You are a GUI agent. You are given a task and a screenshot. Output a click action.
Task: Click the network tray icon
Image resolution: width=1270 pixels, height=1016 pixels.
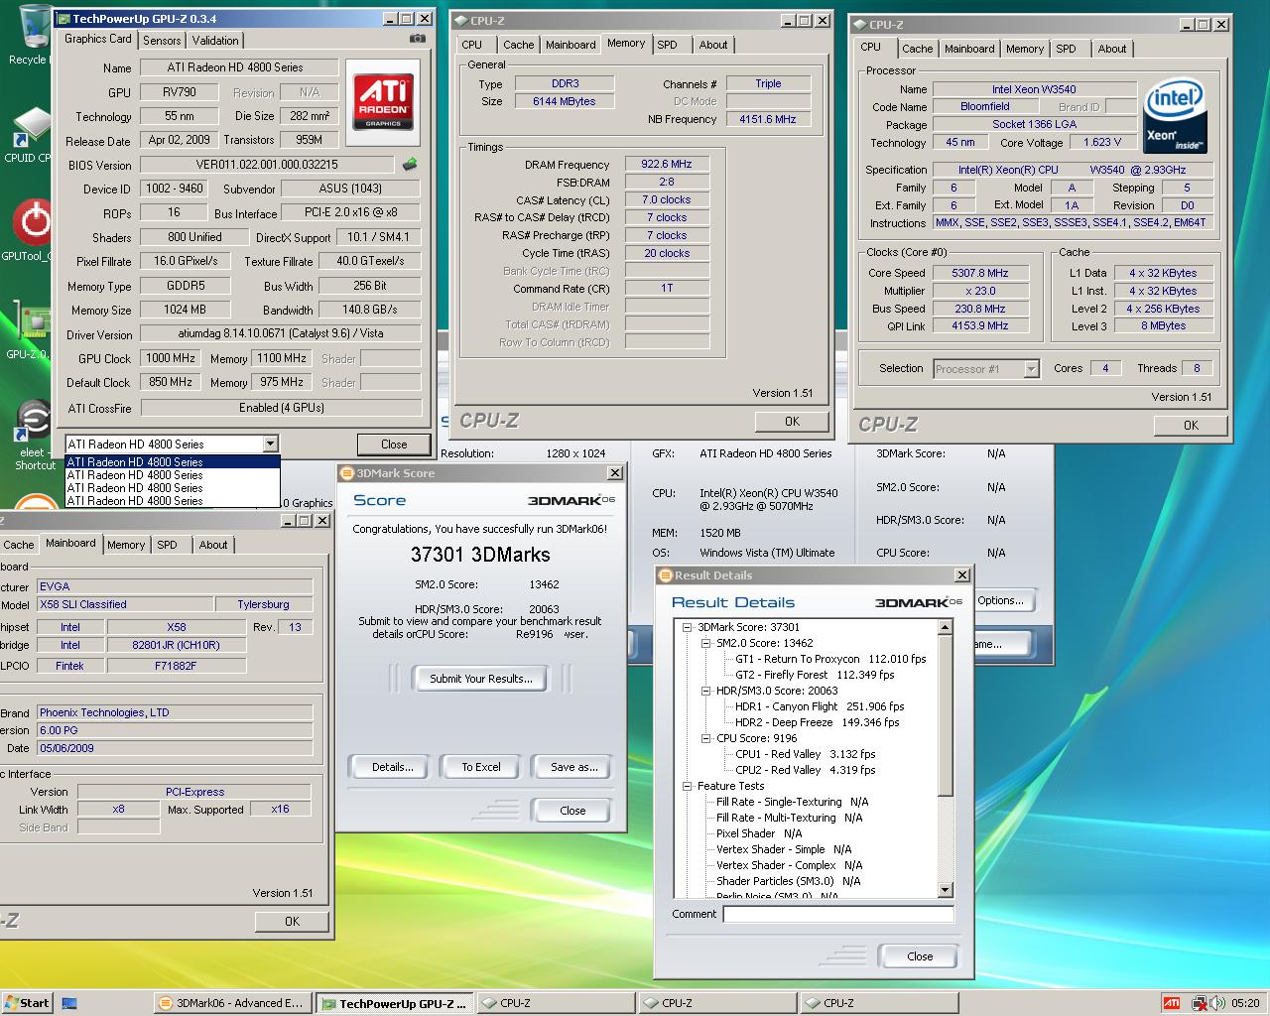(1200, 1003)
